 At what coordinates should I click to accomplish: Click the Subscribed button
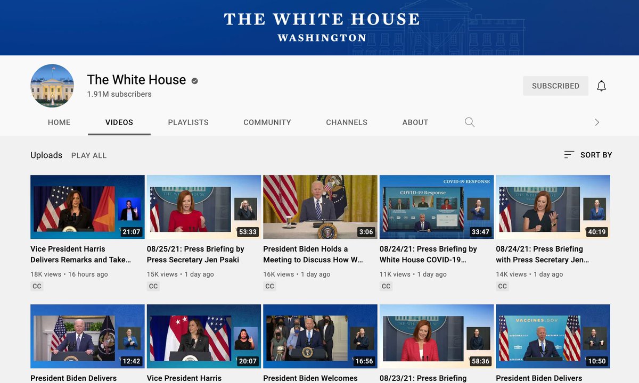(x=555, y=86)
